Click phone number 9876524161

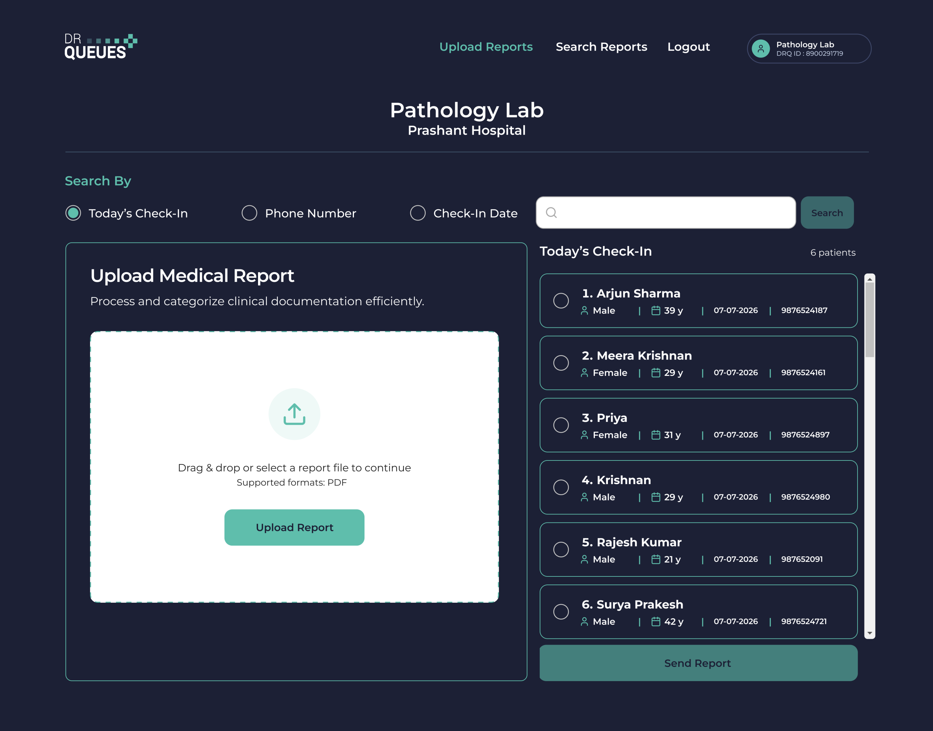pyautogui.click(x=803, y=372)
